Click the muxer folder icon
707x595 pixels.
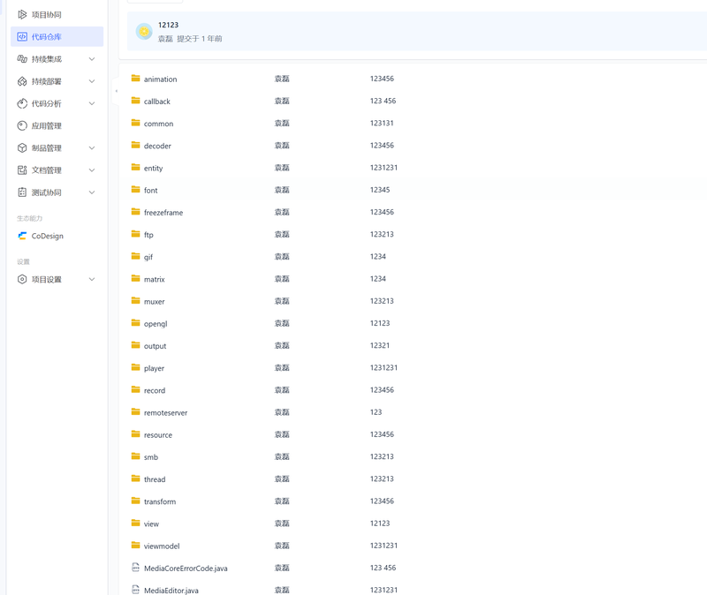(x=136, y=300)
